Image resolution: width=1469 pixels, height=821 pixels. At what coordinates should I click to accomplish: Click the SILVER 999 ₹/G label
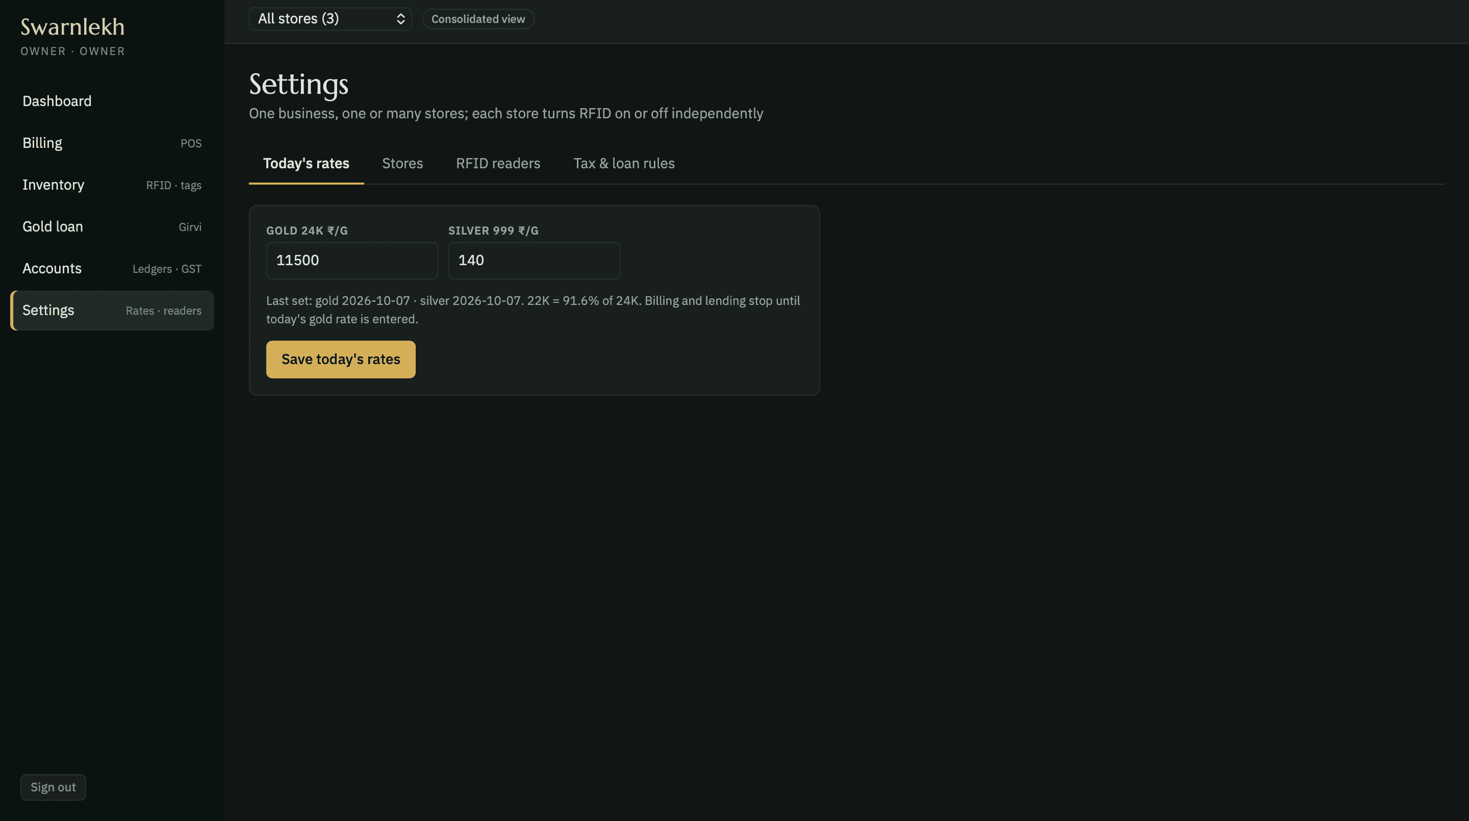click(x=493, y=230)
